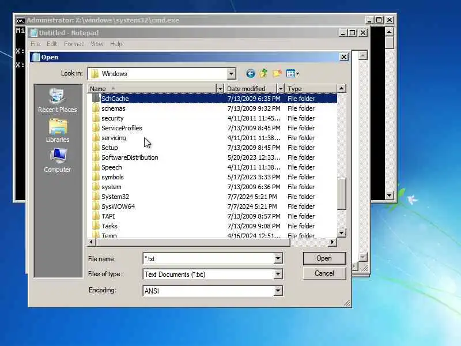Expand the Encoding dropdown

278,291
